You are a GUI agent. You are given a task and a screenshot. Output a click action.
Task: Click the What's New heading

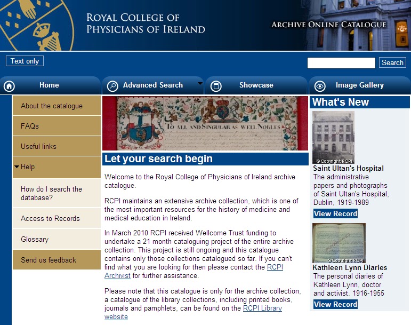341,102
